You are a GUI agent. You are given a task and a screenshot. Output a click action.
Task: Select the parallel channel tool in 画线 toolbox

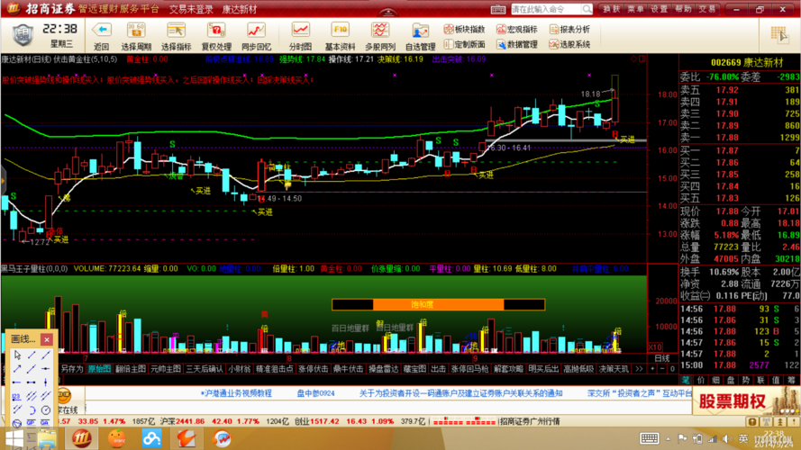point(32,396)
